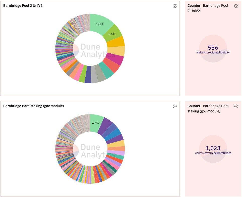Open 'Barnbridge Barn staking (gov module)' chart title
Screen dimensions: 242x197
pos(33,106)
